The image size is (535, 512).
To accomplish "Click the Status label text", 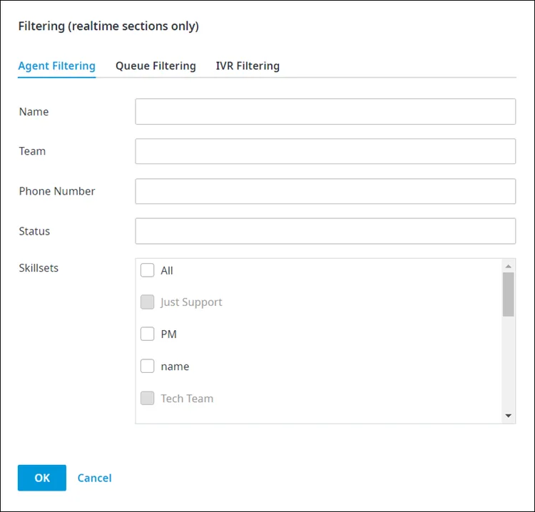I will (x=34, y=231).
